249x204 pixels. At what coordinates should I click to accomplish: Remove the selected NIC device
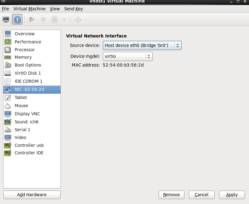pos(171,195)
